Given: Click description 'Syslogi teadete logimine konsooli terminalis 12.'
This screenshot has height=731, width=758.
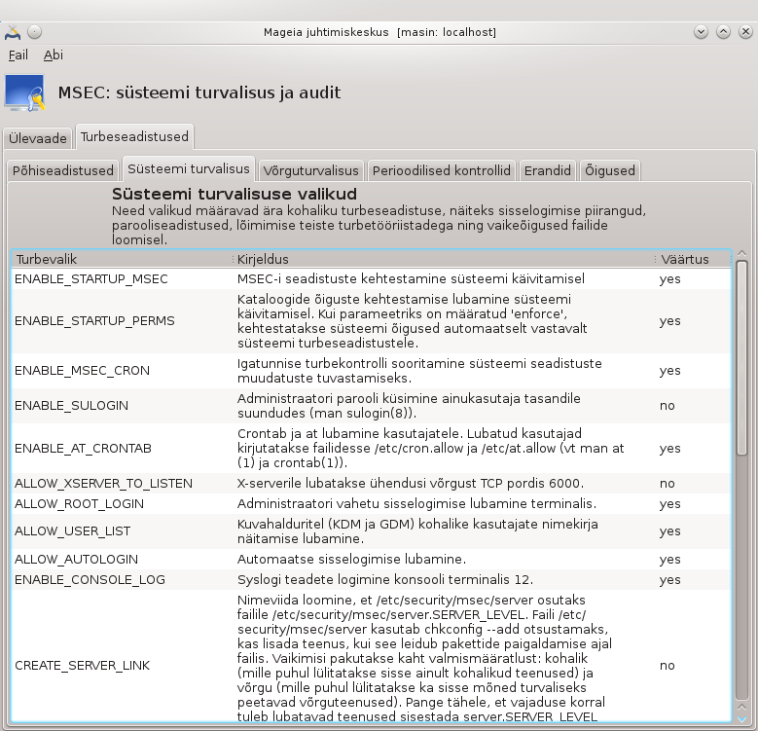Looking at the screenshot, I should click(x=385, y=580).
